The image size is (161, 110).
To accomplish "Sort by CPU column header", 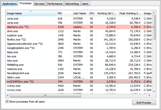I will point(92,13).
